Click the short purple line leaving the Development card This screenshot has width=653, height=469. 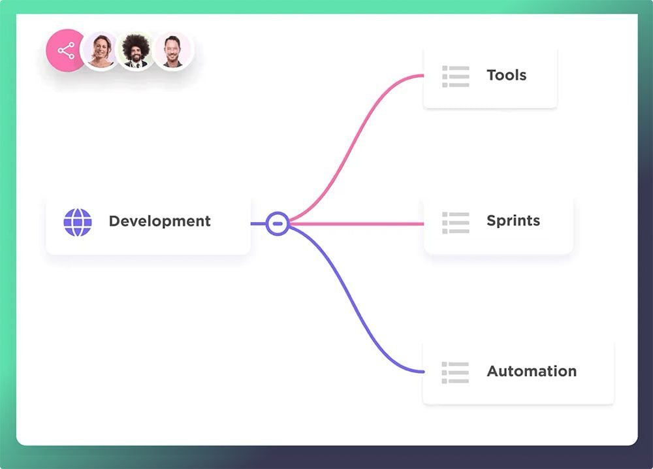[x=259, y=224]
